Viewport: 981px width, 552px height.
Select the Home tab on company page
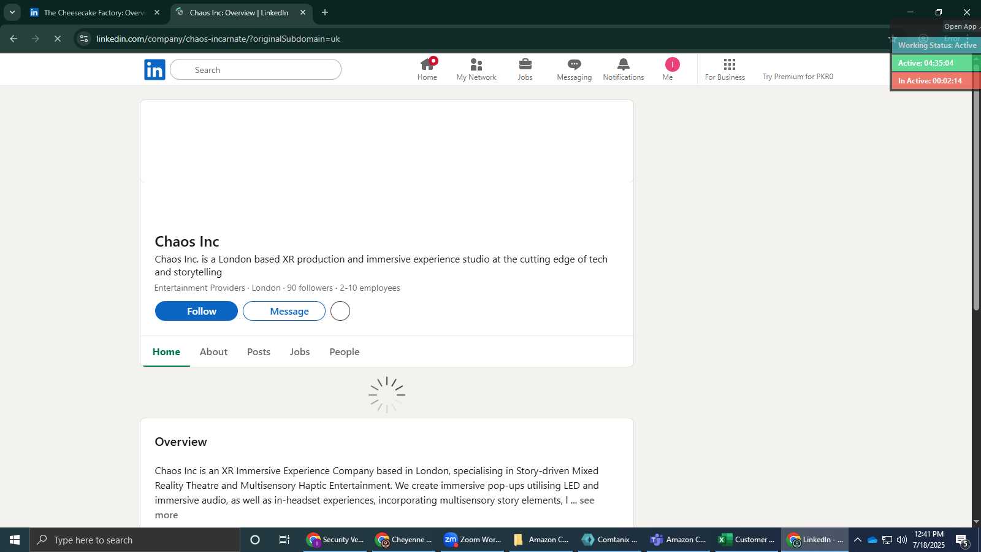pos(166,351)
